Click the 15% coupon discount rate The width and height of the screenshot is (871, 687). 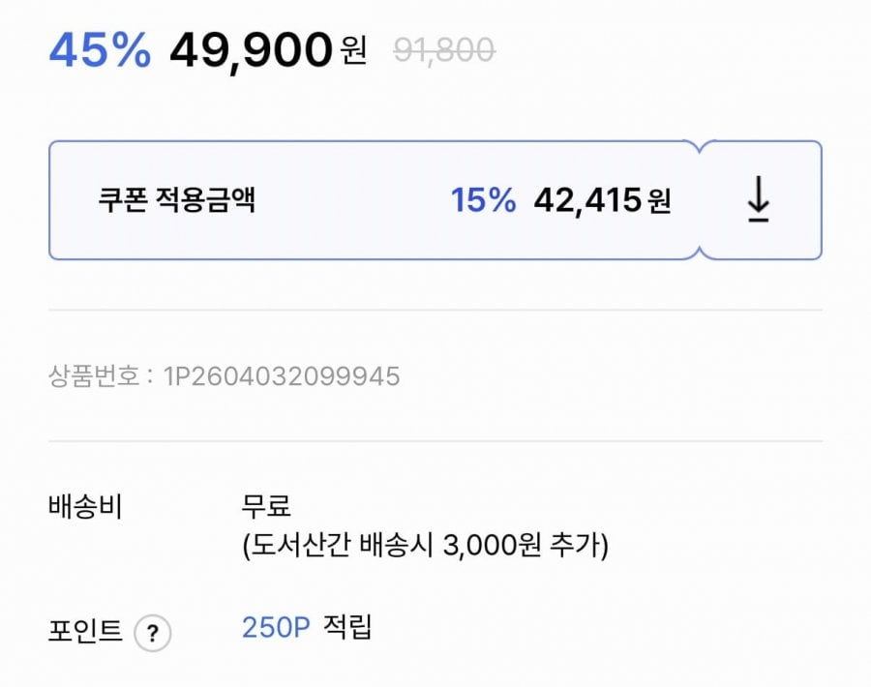coord(483,200)
